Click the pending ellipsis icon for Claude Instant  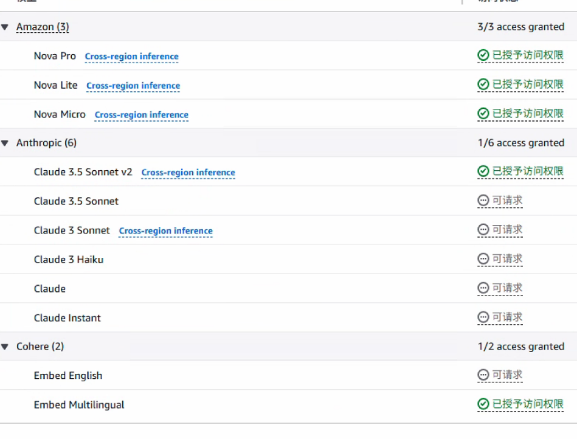483,317
